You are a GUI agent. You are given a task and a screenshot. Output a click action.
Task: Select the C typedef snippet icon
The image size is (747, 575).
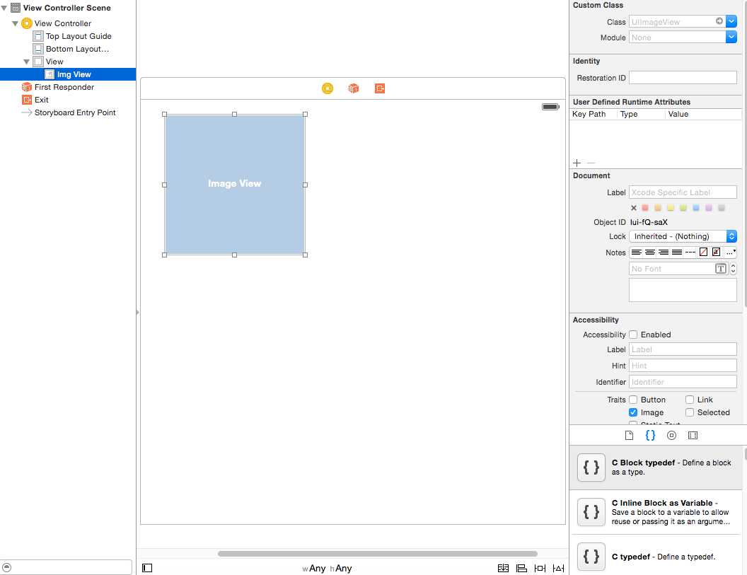pos(591,557)
